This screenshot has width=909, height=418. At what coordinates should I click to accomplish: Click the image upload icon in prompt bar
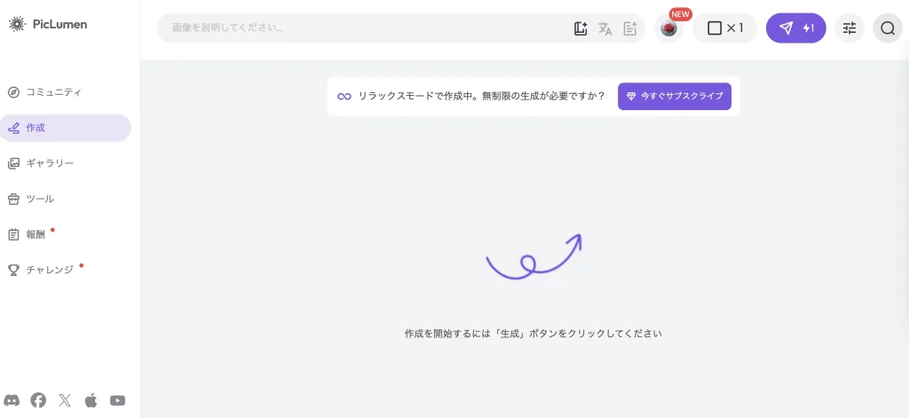point(581,28)
